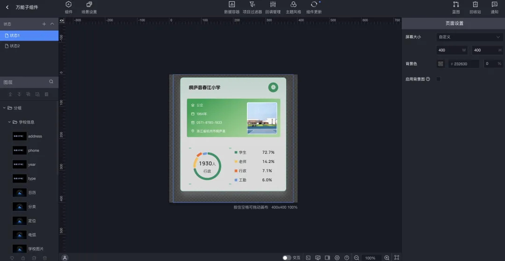Image resolution: width=505 pixels, height=261 pixels.
Task: Toggle the ruler visibility eye icon
Action: (62, 20)
